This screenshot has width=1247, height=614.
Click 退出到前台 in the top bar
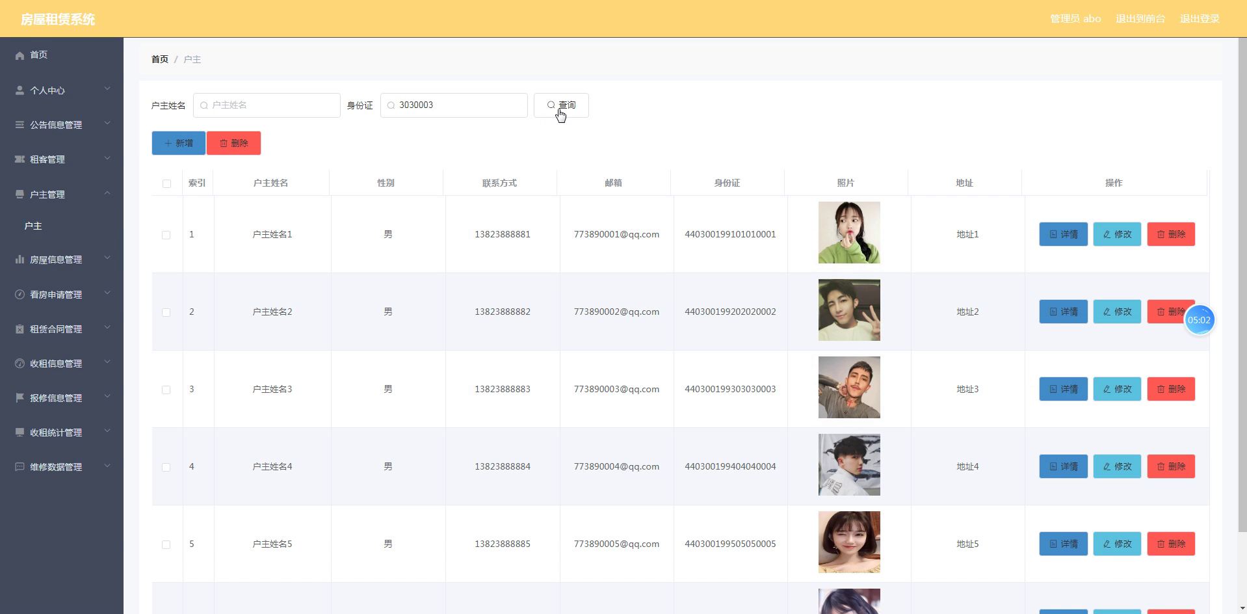[x=1140, y=19]
